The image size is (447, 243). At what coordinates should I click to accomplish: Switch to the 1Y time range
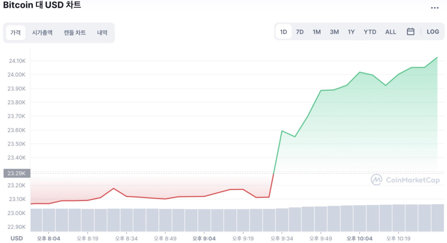click(x=351, y=32)
